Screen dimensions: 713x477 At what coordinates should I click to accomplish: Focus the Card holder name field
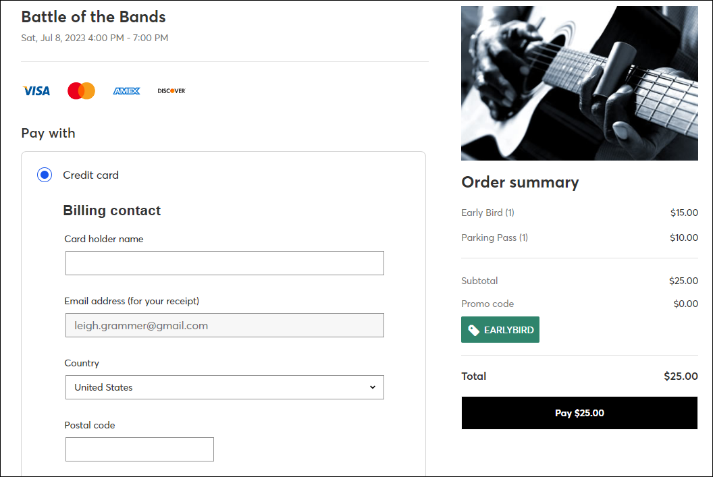tap(225, 263)
